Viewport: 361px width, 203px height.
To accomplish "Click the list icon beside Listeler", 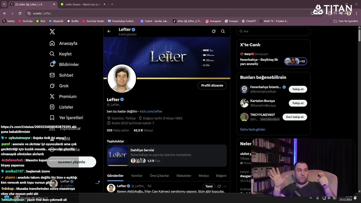I will point(52,107).
